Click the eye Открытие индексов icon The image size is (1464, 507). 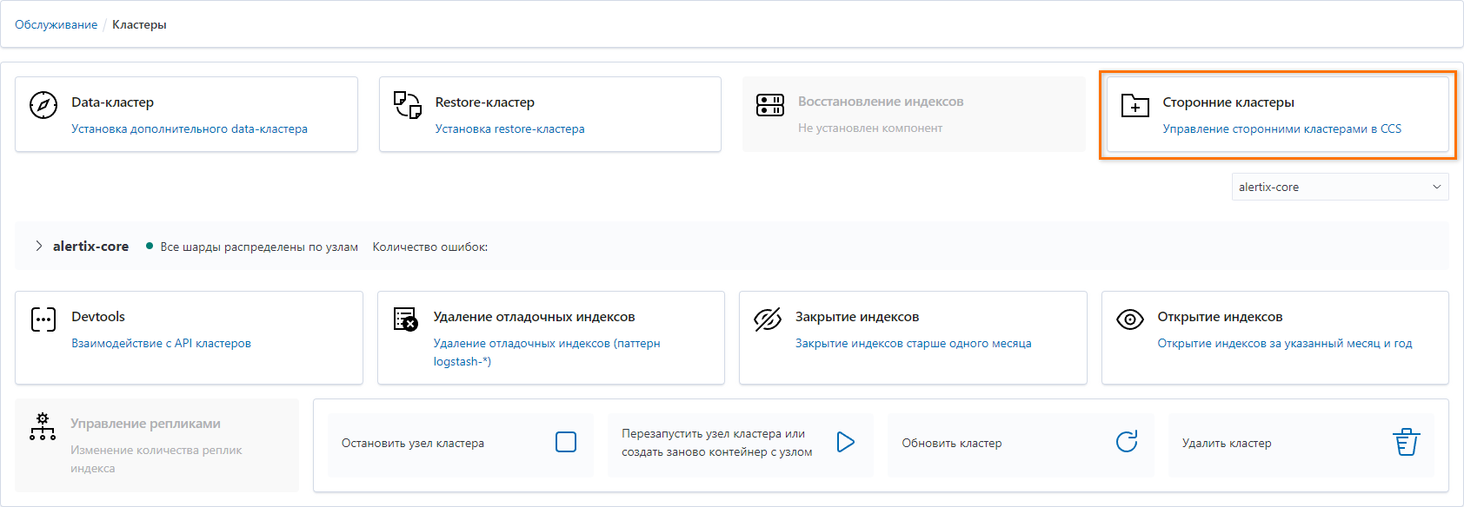[x=1129, y=319]
